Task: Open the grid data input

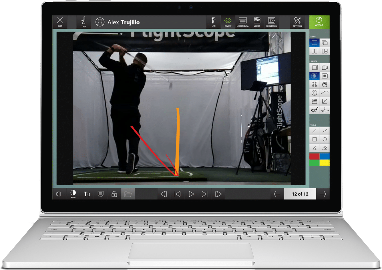Action: [325, 76]
